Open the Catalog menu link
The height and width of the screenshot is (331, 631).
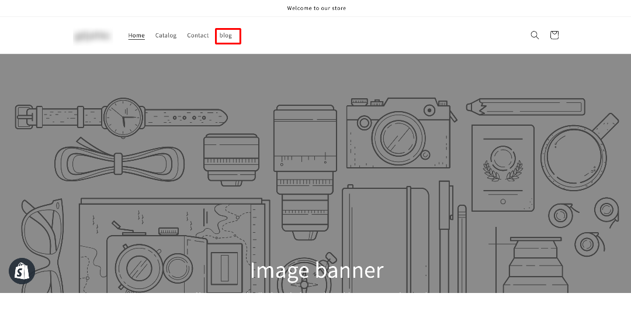tap(166, 36)
